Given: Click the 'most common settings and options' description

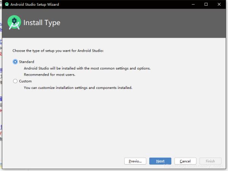Looking at the screenshot, I should [87, 68].
